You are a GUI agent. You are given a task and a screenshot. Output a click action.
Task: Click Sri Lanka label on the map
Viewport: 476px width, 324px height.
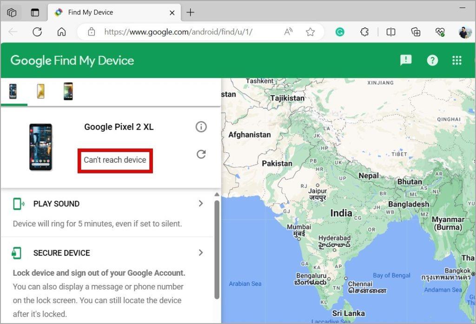pyautogui.click(x=348, y=313)
